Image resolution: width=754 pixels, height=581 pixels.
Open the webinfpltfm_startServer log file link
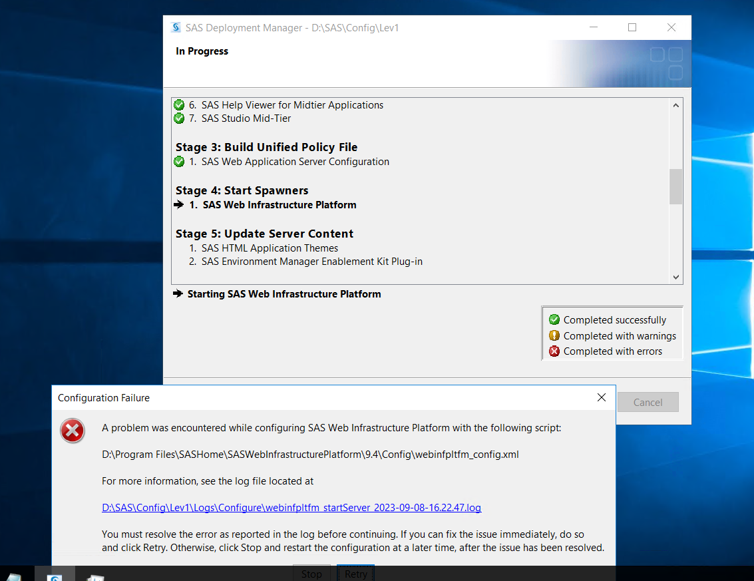click(291, 508)
